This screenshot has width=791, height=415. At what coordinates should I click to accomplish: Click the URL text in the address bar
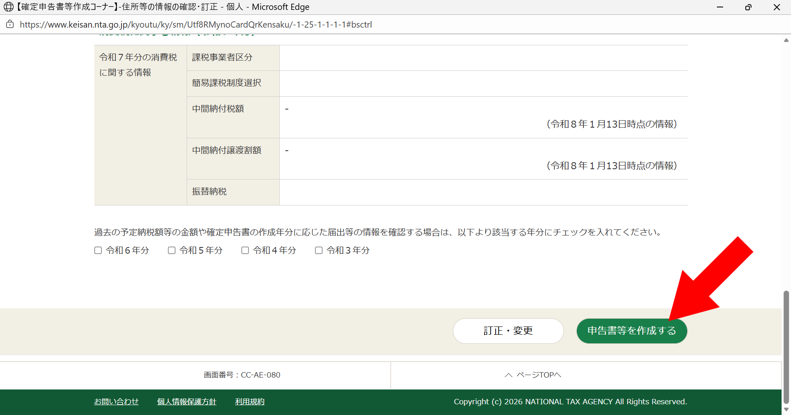196,25
